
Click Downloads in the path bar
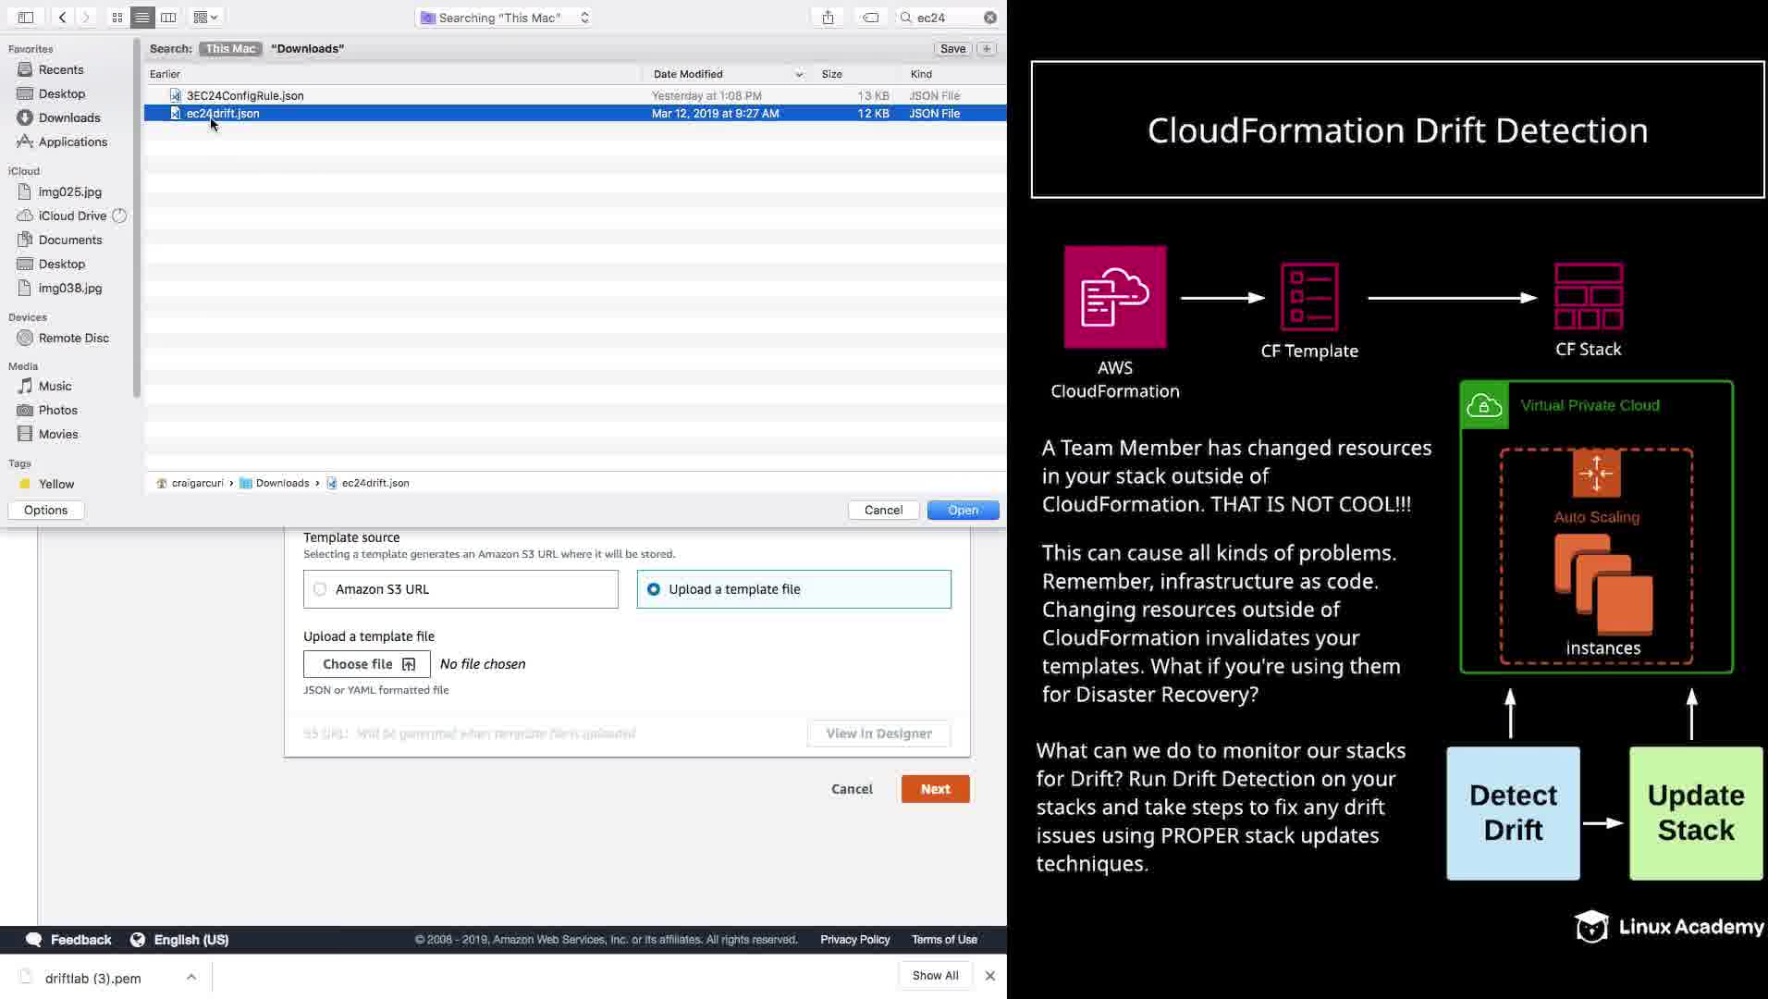pos(275,483)
